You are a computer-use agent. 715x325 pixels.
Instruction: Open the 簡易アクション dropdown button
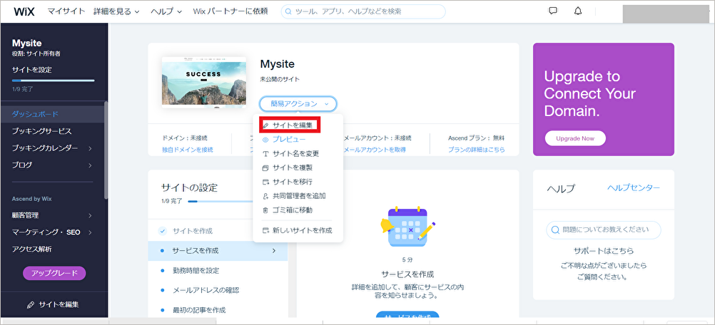click(x=298, y=104)
